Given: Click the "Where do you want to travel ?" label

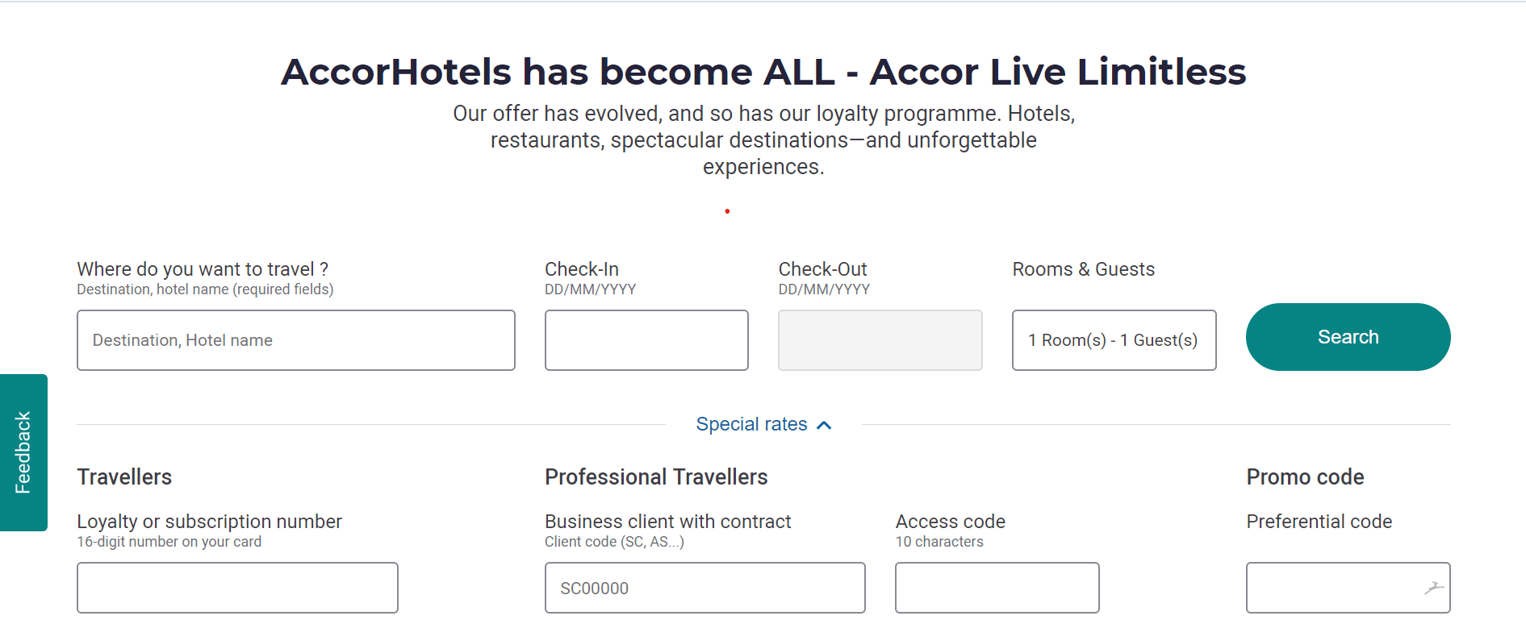Looking at the screenshot, I should click(x=203, y=269).
